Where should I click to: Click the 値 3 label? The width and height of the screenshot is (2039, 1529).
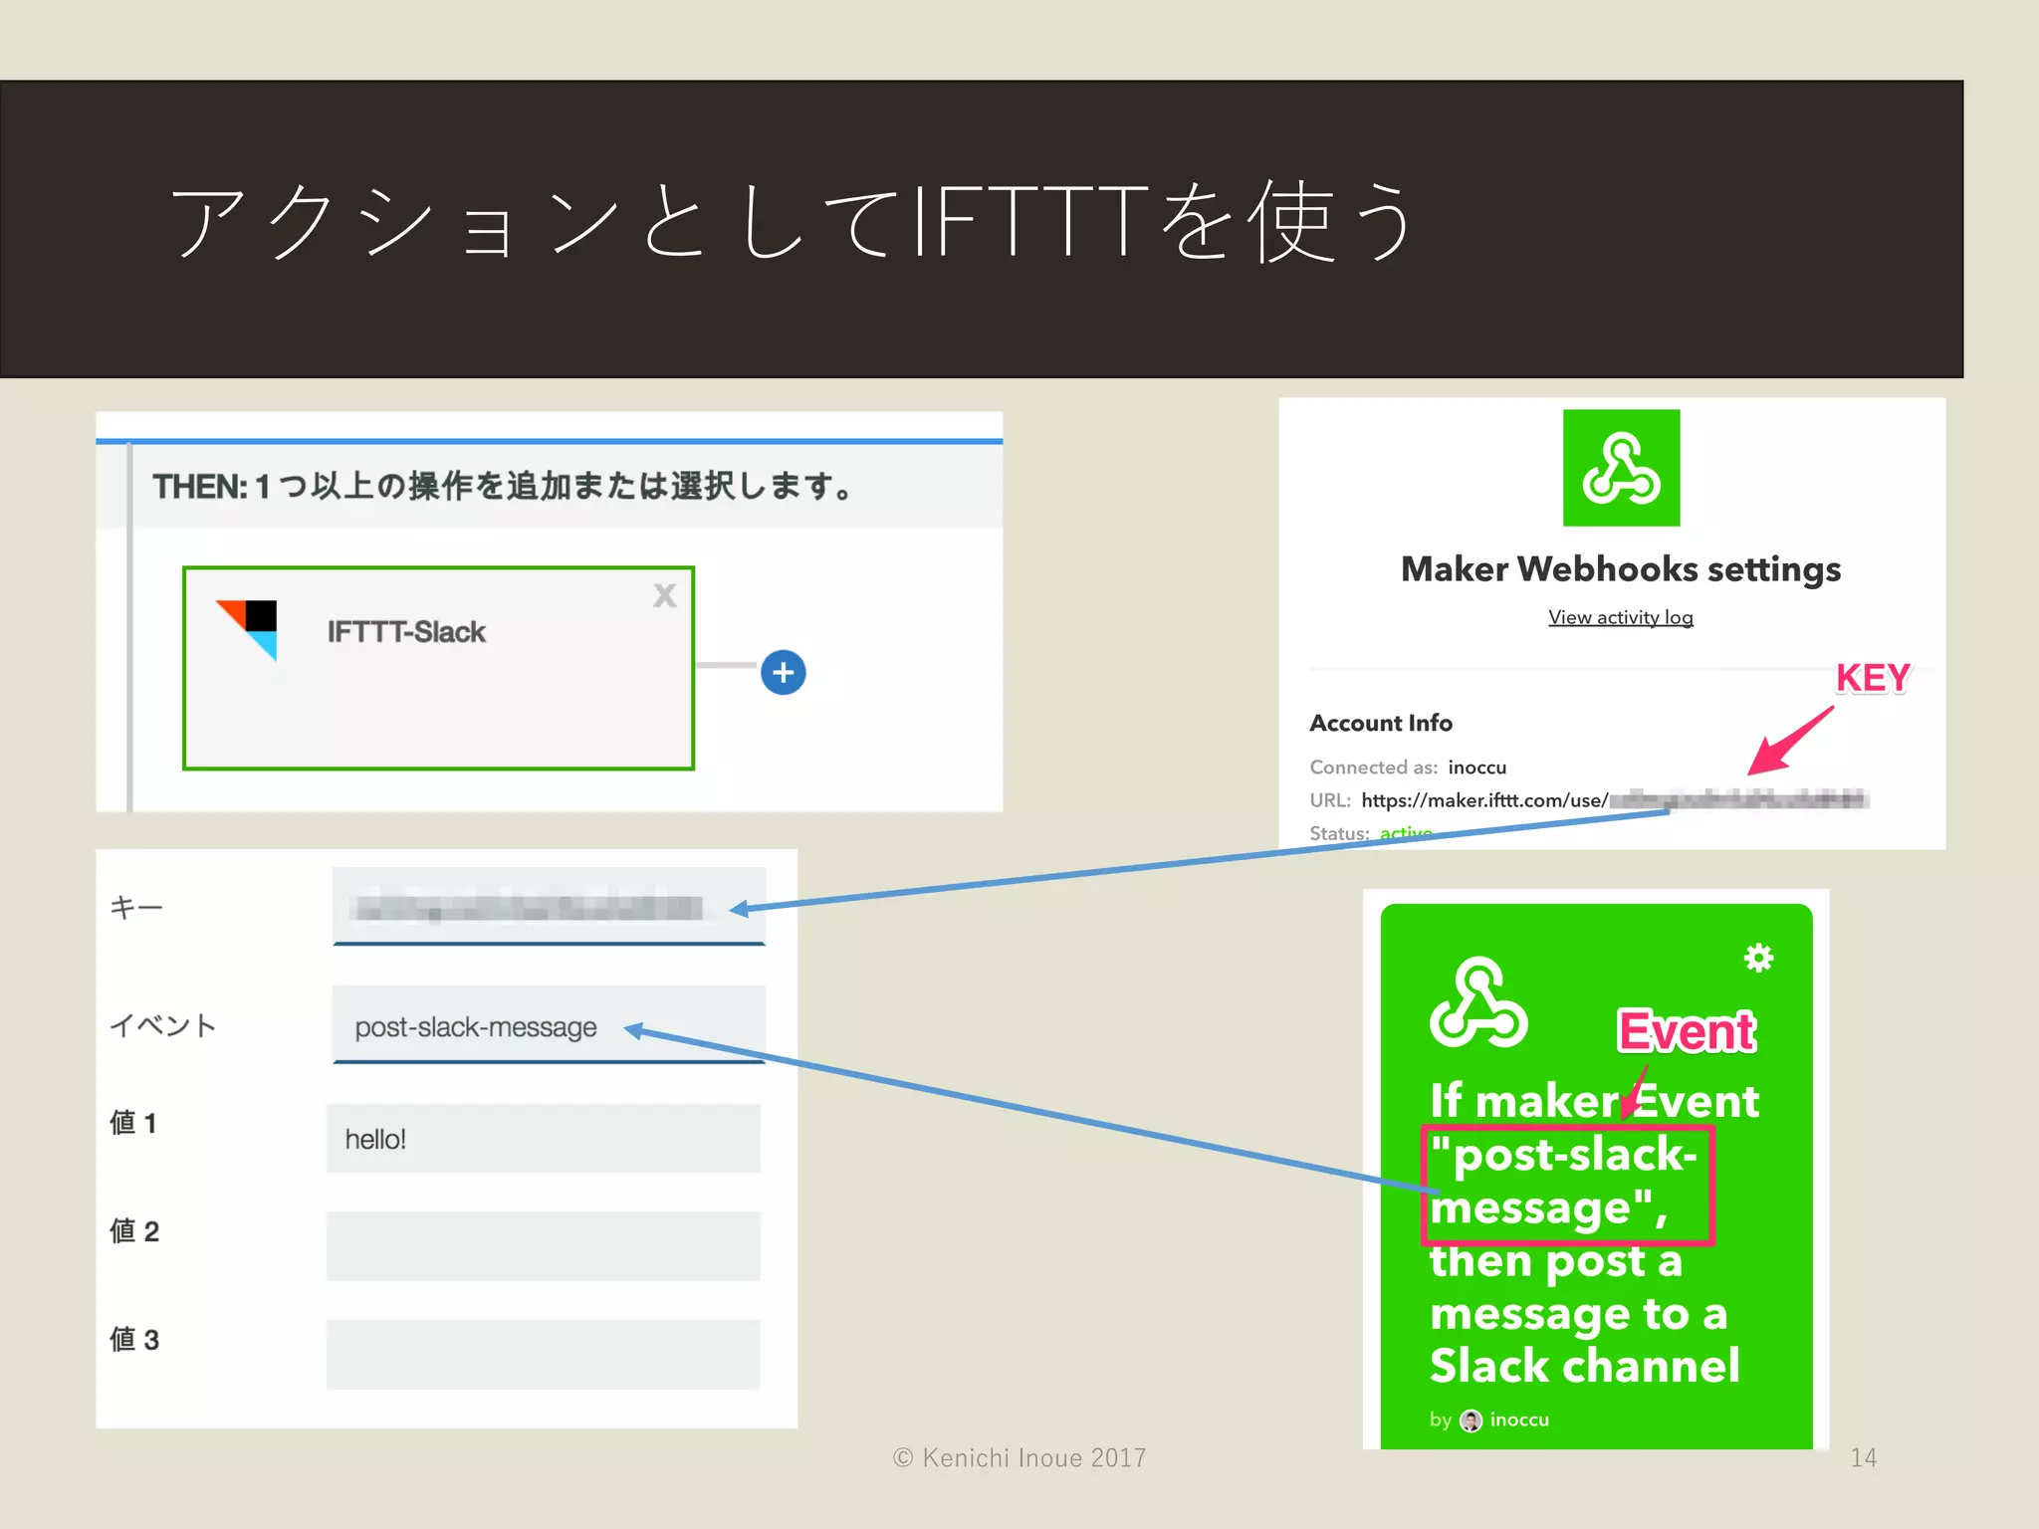click(x=134, y=1340)
